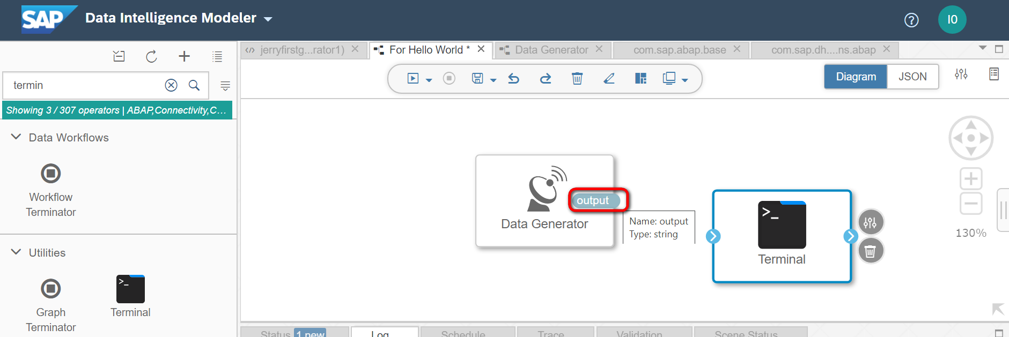Open the save options dropdown arrow

494,80
